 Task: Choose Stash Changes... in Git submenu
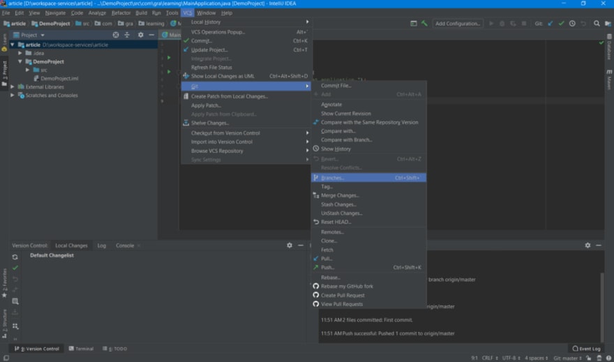(x=368, y=204)
